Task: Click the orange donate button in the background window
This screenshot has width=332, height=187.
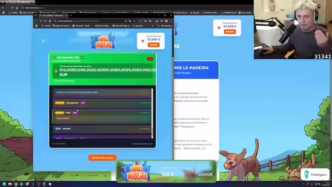Action: pyautogui.click(x=230, y=32)
